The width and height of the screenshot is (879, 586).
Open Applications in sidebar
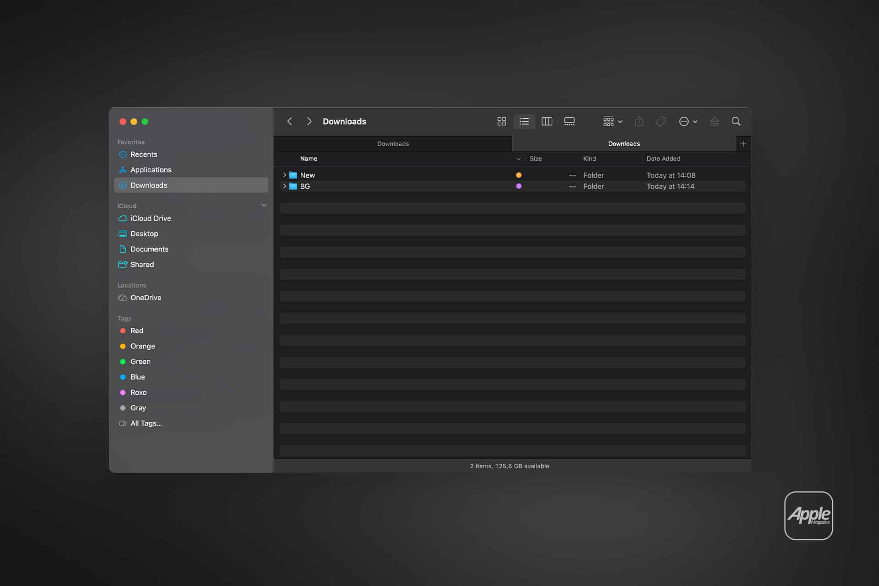coord(191,170)
